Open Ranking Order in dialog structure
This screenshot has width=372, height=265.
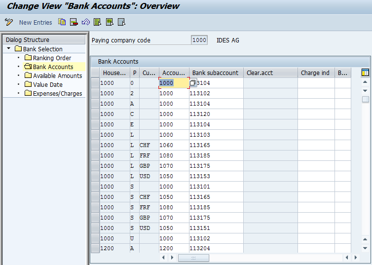(52, 58)
